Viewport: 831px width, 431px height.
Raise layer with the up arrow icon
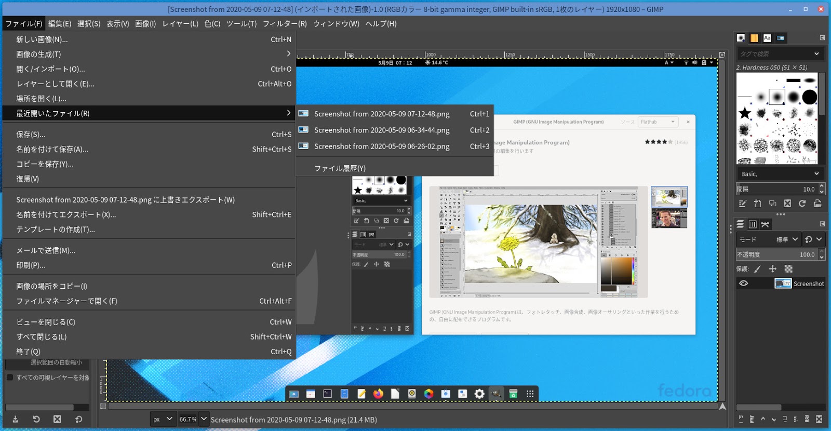[x=763, y=419]
